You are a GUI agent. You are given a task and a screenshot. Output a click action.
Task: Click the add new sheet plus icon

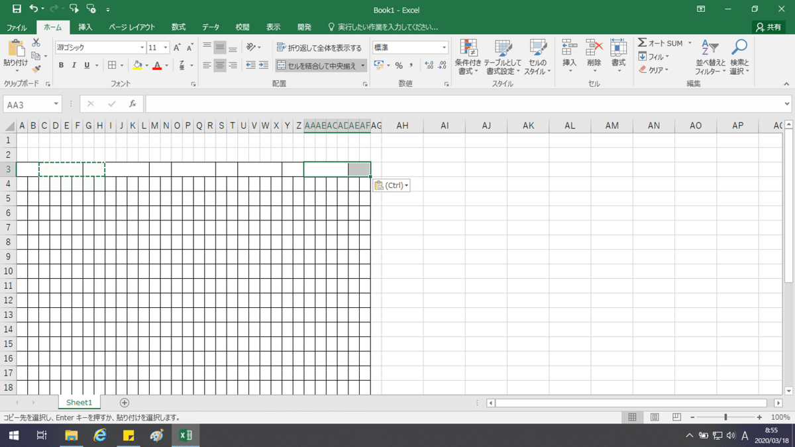click(125, 403)
